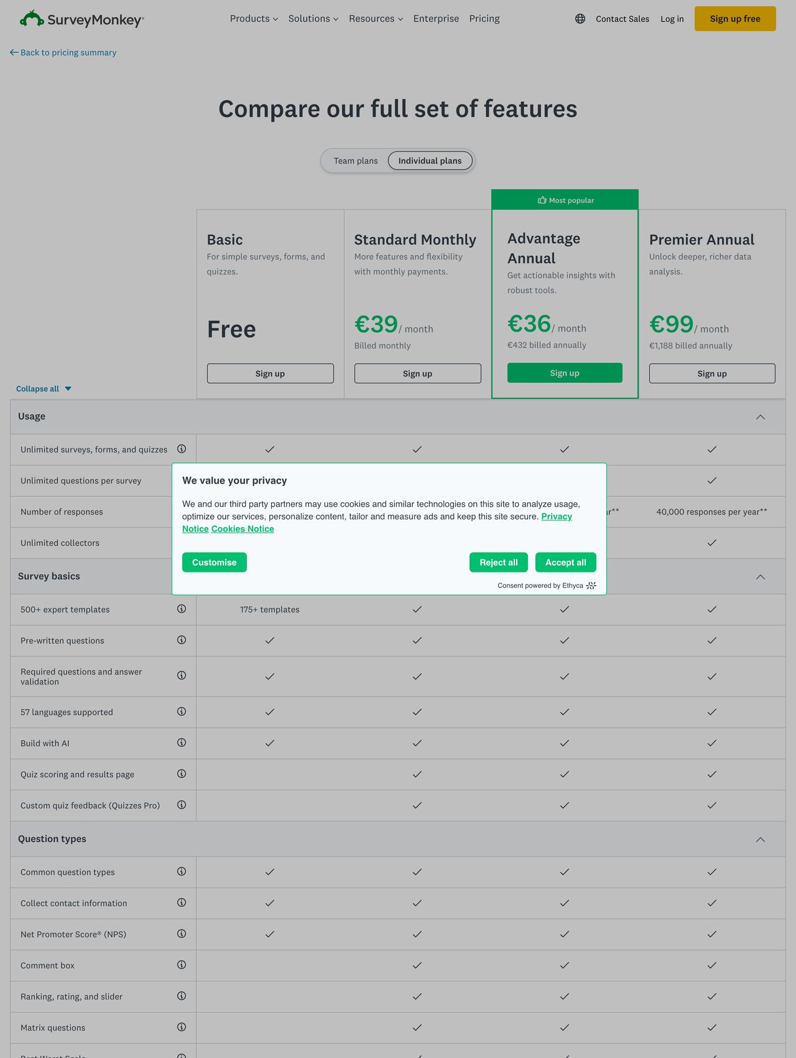
Task: Open the Pricing page
Action: click(484, 19)
